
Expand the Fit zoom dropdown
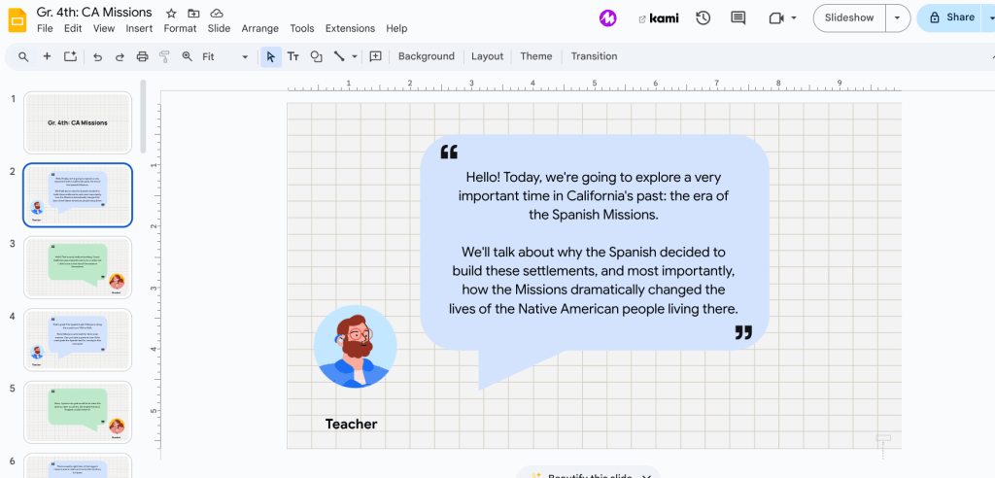coord(245,57)
